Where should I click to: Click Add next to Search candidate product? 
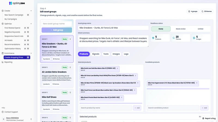point(204,108)
